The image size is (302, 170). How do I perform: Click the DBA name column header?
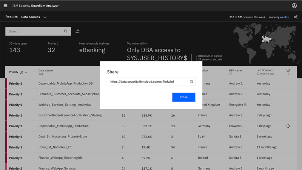pyautogui.click(x=235, y=71)
